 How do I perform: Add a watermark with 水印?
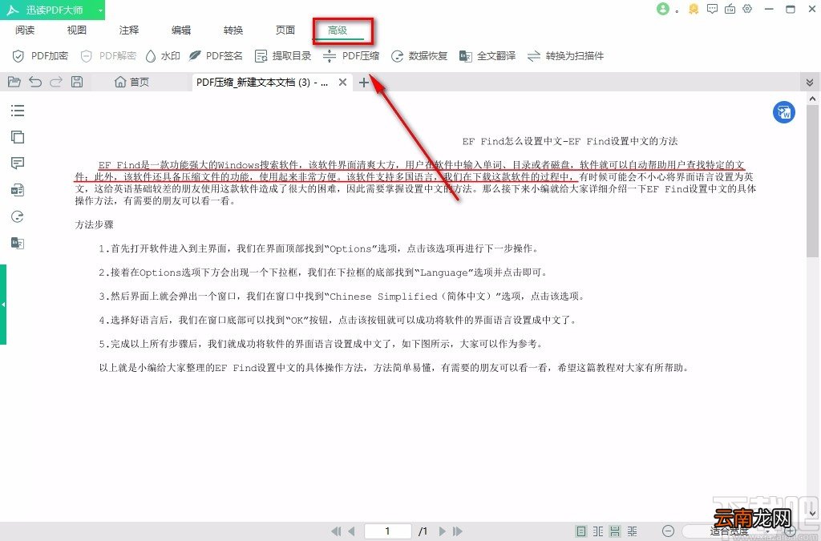[163, 55]
